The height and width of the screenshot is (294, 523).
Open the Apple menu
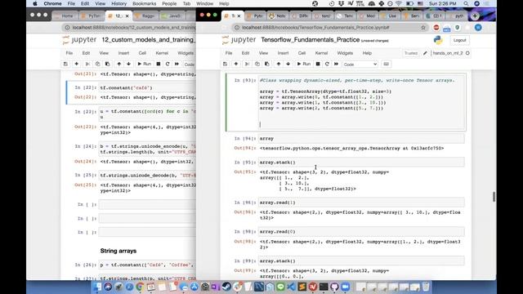point(34,3)
